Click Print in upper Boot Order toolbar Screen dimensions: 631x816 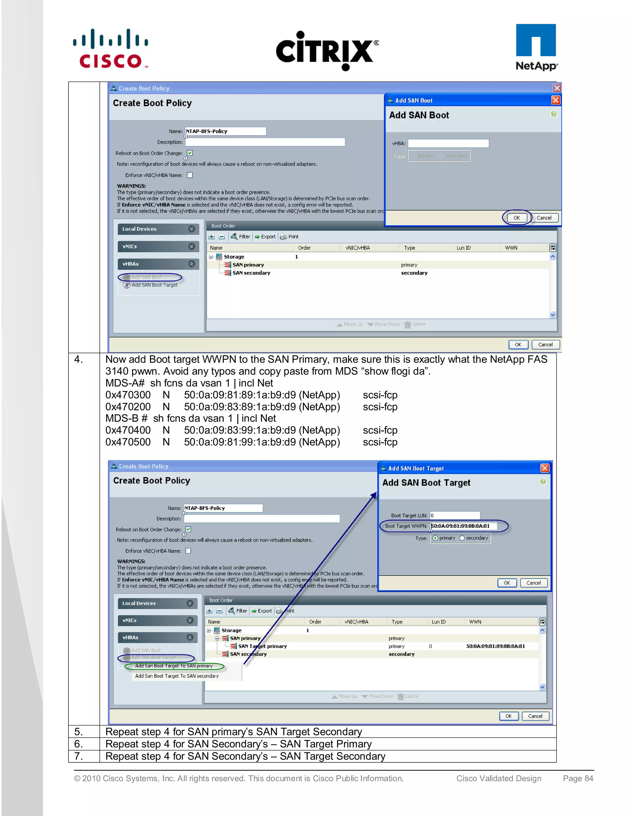point(289,236)
